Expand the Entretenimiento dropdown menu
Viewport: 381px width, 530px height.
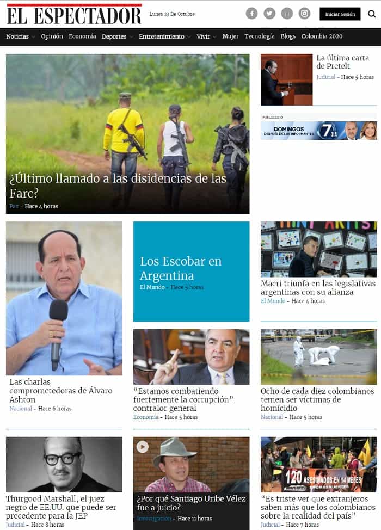point(189,37)
